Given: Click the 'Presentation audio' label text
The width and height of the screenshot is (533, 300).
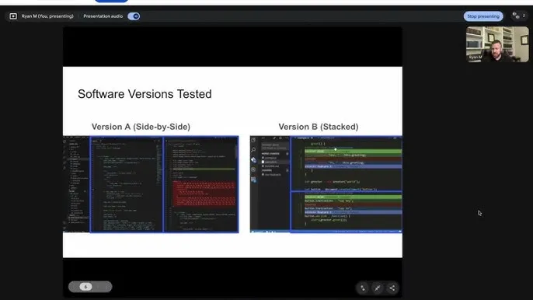Looking at the screenshot, I should [x=103, y=16].
